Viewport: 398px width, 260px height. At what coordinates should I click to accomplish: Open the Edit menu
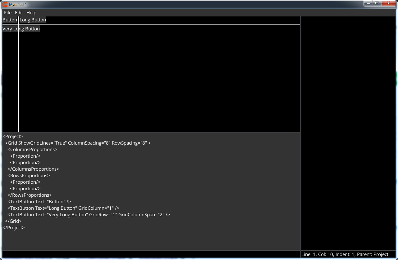pos(19,13)
